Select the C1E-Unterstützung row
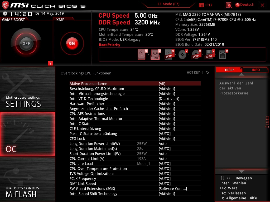The image size is (270, 202). 135,128
